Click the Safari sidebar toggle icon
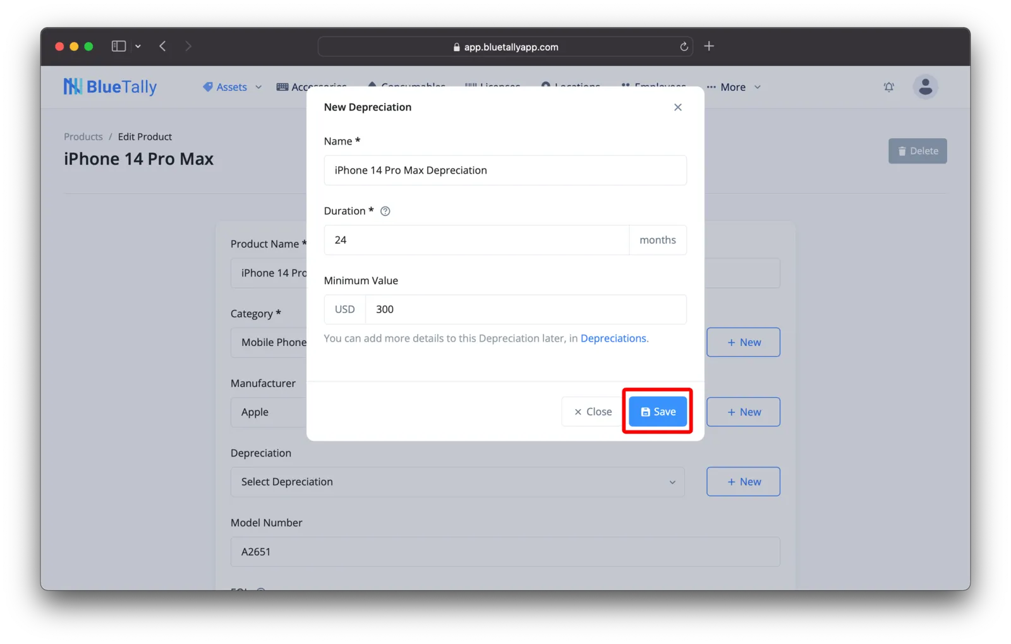 pyautogui.click(x=119, y=46)
